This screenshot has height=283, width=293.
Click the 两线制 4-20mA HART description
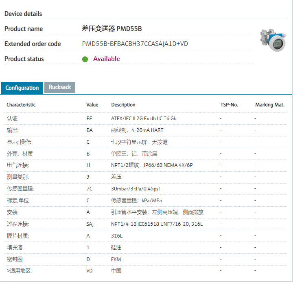[x=137, y=130]
